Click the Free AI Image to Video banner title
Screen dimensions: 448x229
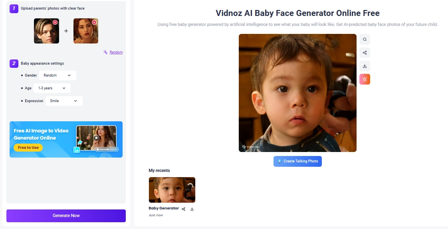(x=41, y=134)
